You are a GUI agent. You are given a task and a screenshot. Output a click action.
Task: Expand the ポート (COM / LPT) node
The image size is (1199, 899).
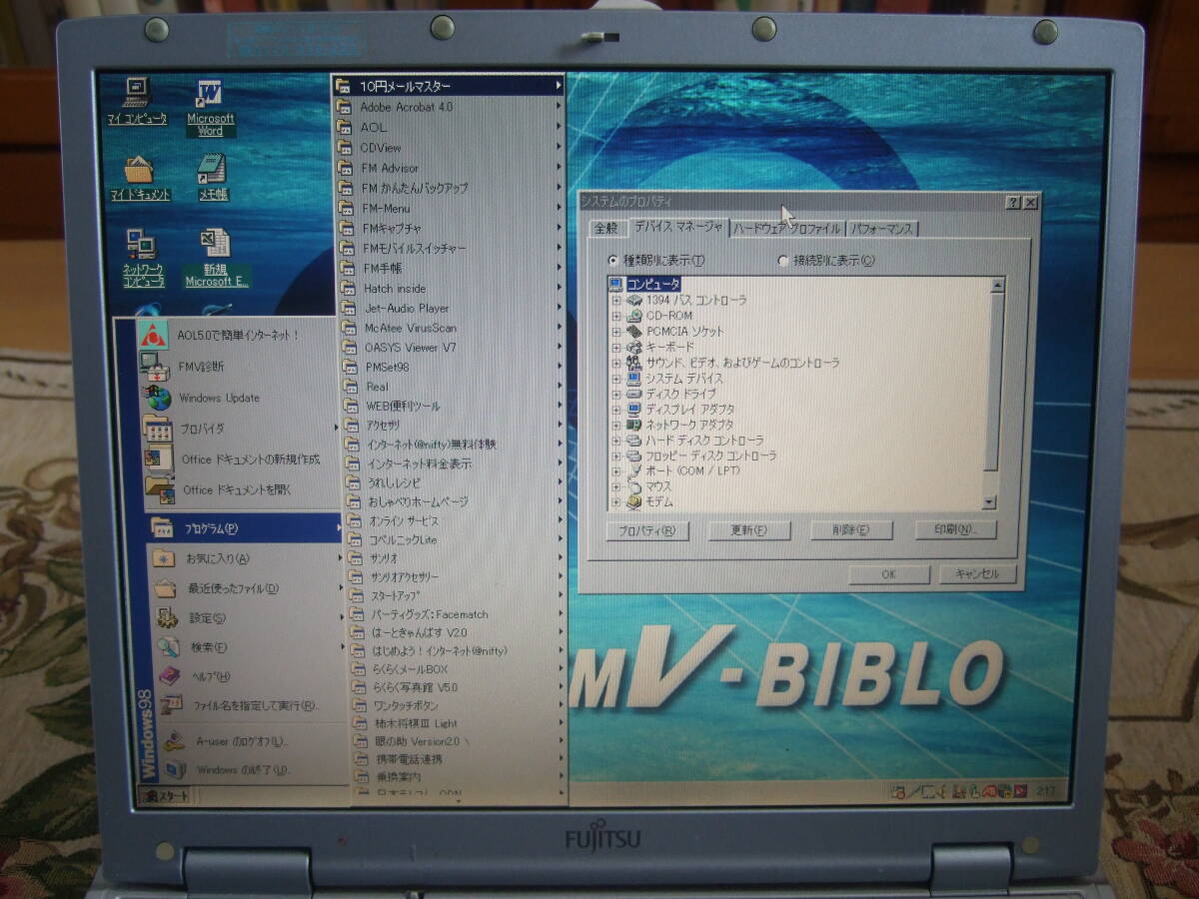click(x=616, y=470)
